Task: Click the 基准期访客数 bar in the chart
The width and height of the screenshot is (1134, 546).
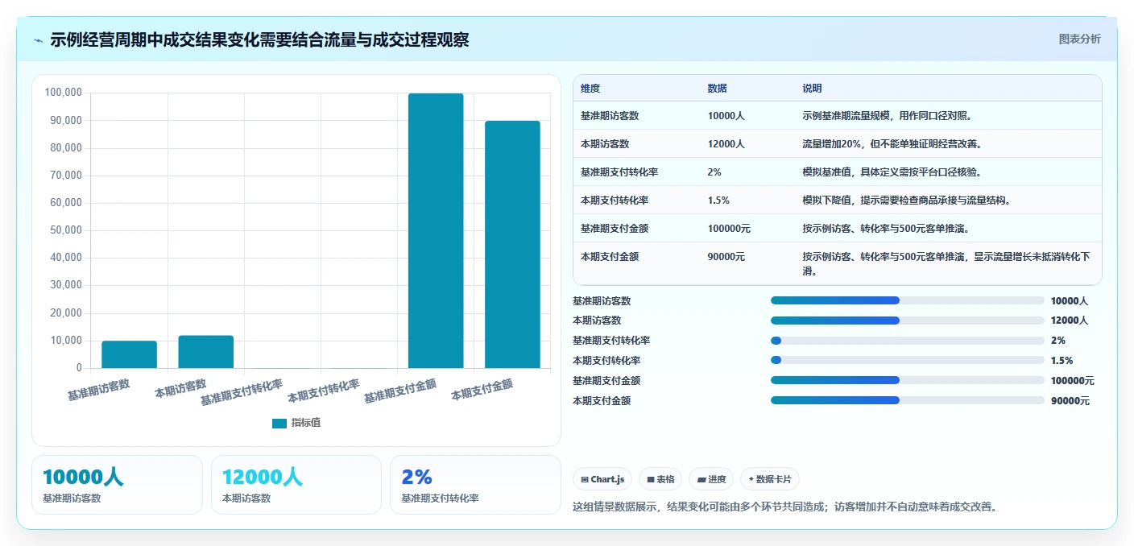Action: (x=129, y=354)
